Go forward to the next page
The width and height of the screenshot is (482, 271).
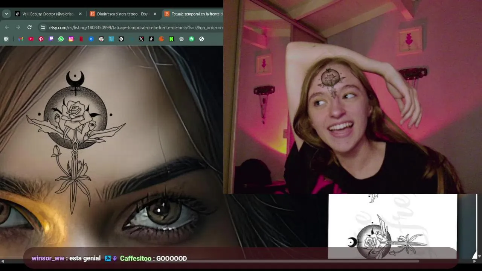coord(18,27)
